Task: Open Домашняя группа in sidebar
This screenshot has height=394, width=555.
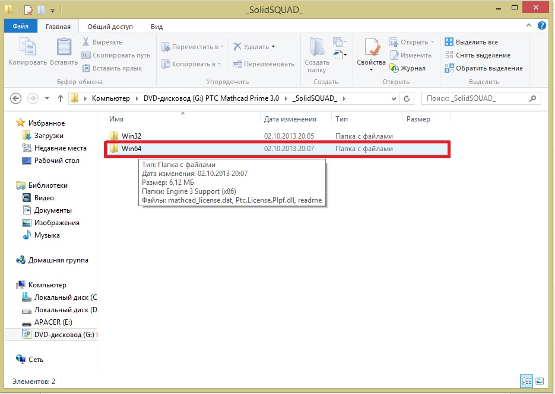Action: [x=58, y=260]
